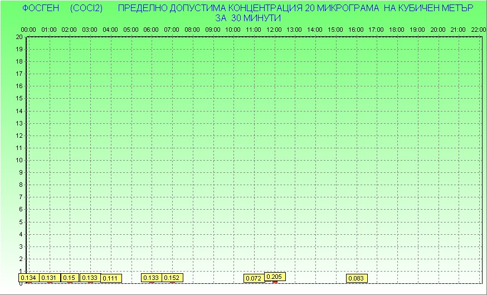
Task: Select the 16:00 time axis label
Action: 356,29
